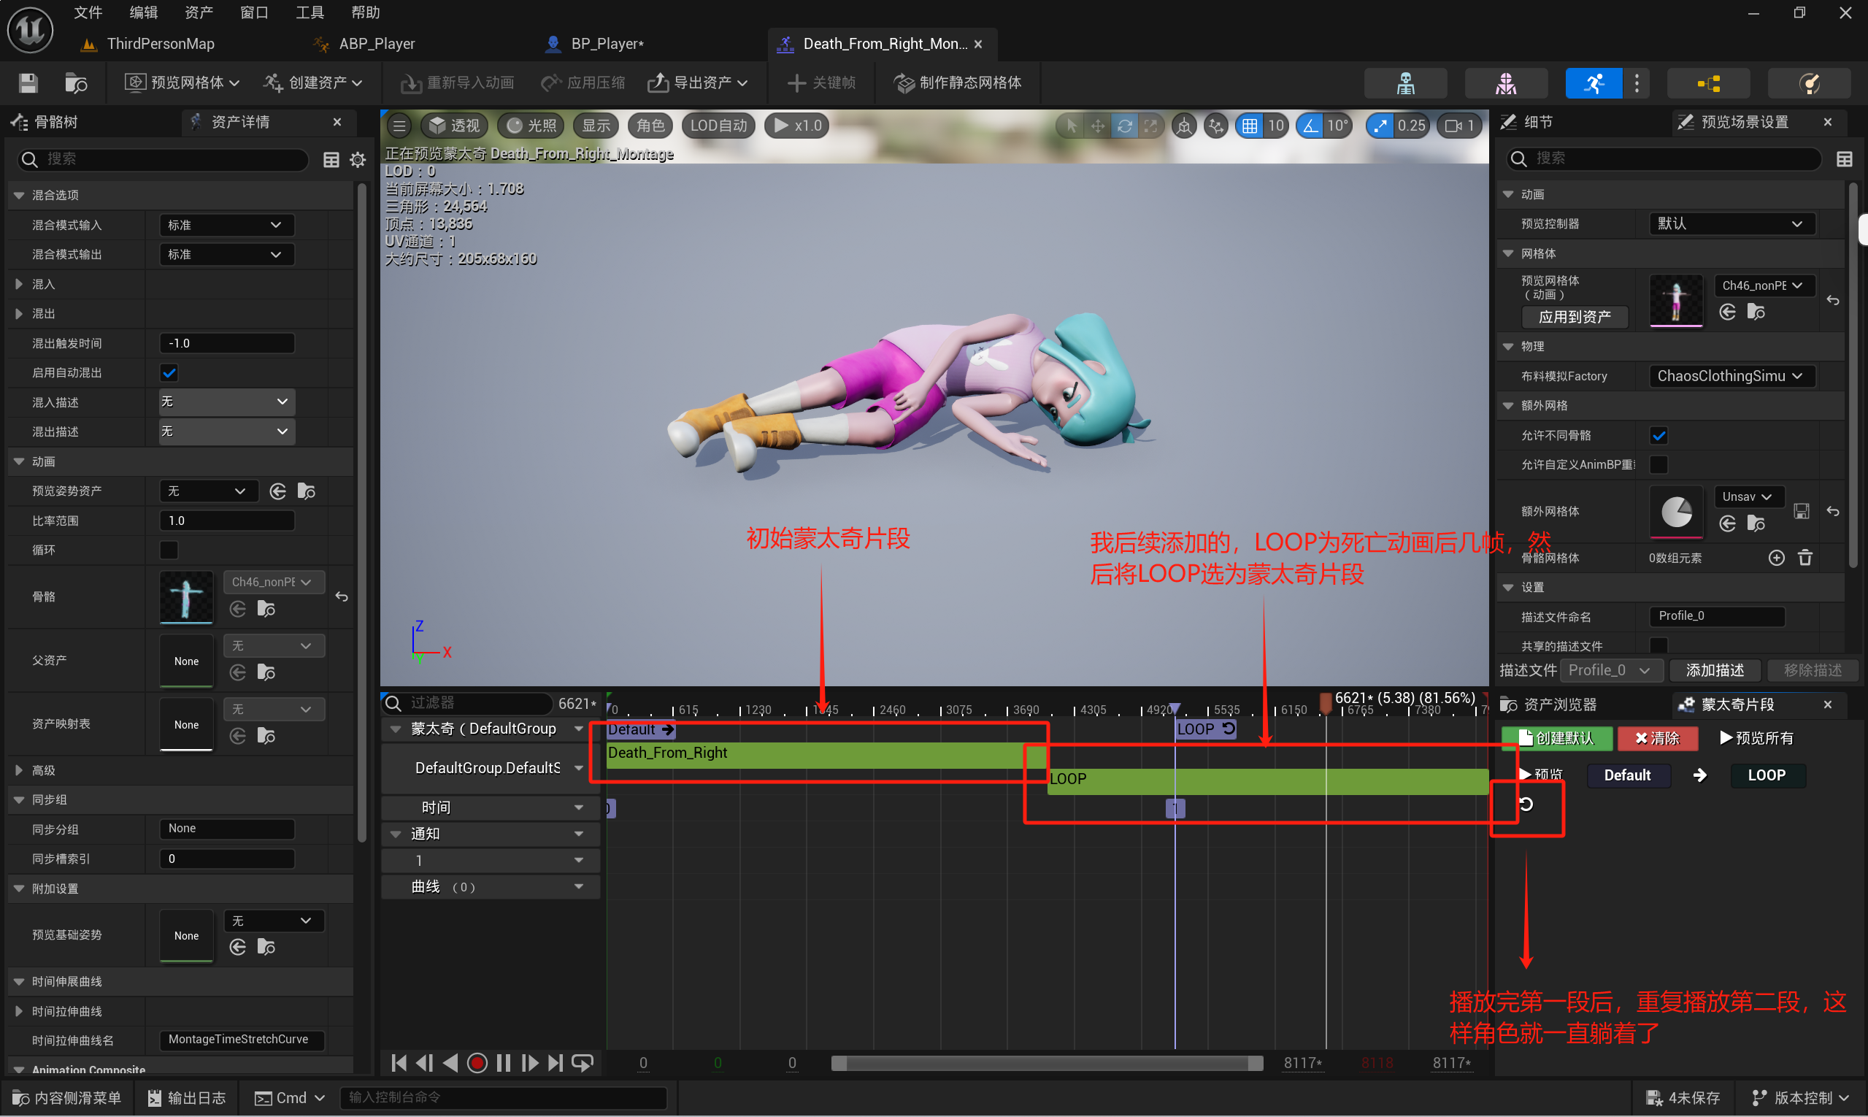This screenshot has height=1117, width=1868.
Task: Open camera speed setting
Action: (1460, 126)
